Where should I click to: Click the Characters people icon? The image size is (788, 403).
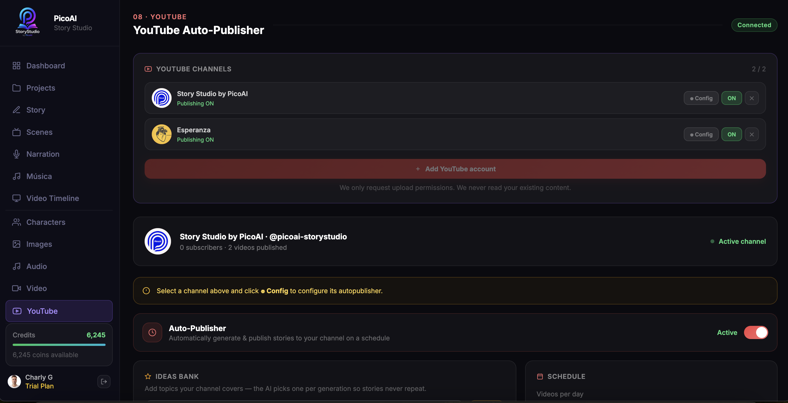click(x=16, y=222)
